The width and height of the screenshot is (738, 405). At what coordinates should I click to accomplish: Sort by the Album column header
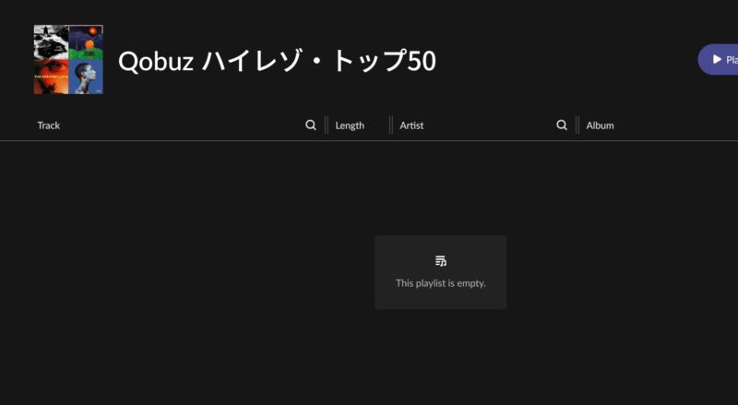pyautogui.click(x=600, y=125)
